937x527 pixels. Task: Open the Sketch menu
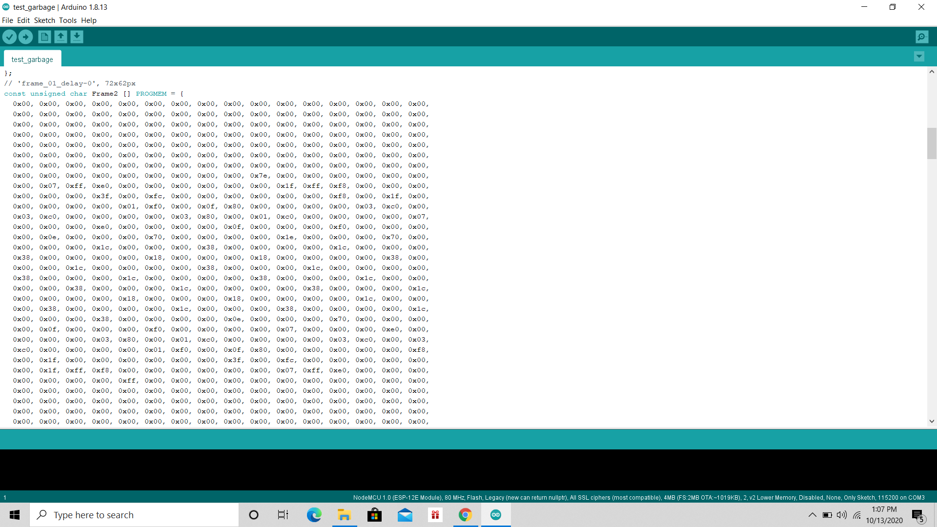point(44,20)
